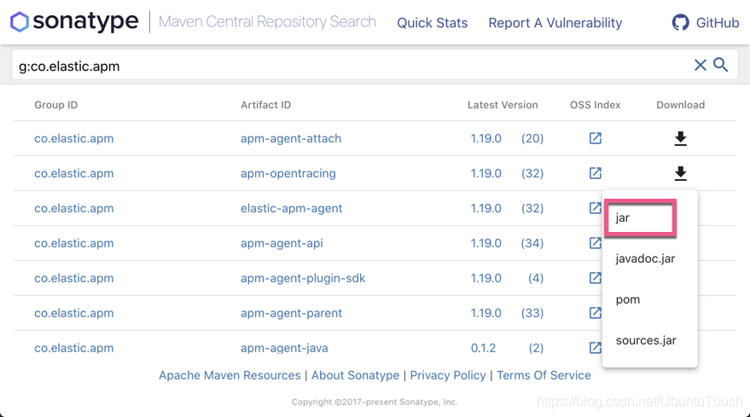Open artifact elastic-apm-agent
The image size is (750, 417).
click(x=291, y=208)
